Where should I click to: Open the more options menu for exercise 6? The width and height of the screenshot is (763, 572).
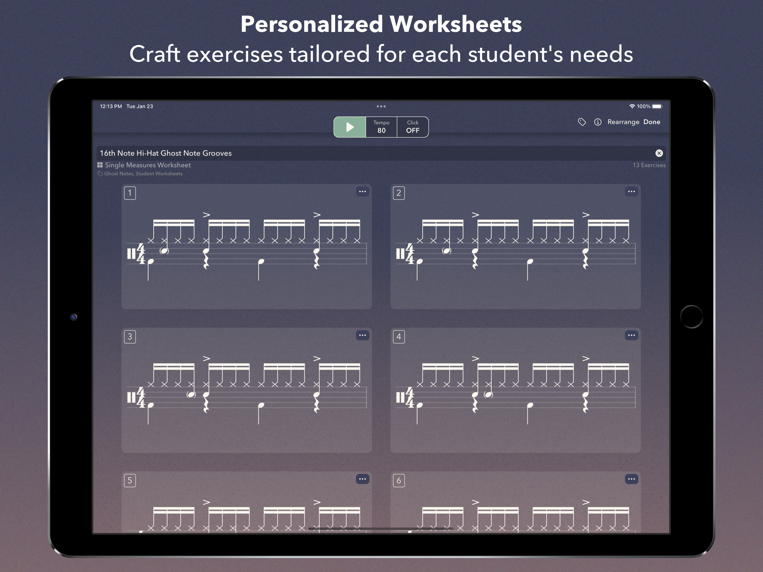pos(631,479)
